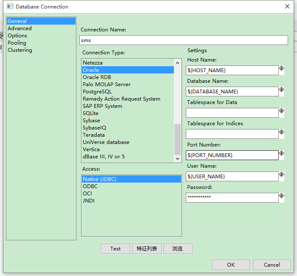Click the Password input field
This screenshot has width=297, height=276.
click(x=232, y=198)
